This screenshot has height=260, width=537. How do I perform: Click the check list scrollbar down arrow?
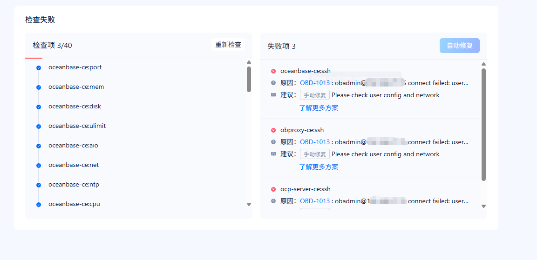click(x=249, y=204)
